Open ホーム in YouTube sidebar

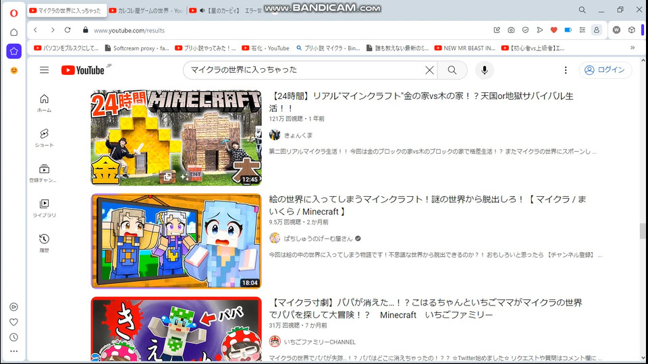click(45, 103)
